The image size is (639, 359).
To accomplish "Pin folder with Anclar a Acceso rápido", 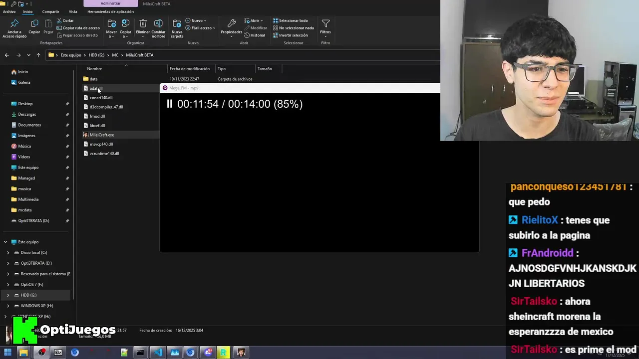I will (14, 28).
